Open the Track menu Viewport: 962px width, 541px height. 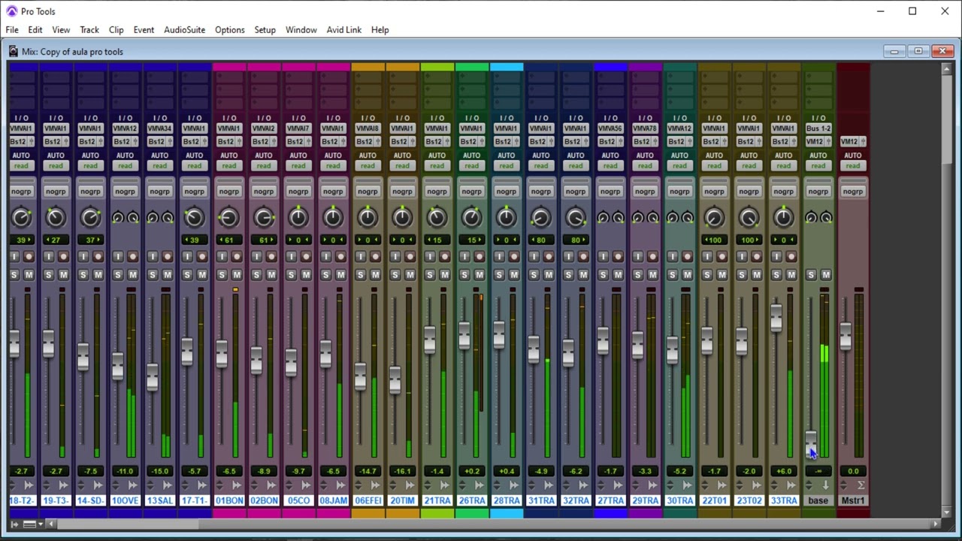(89, 30)
